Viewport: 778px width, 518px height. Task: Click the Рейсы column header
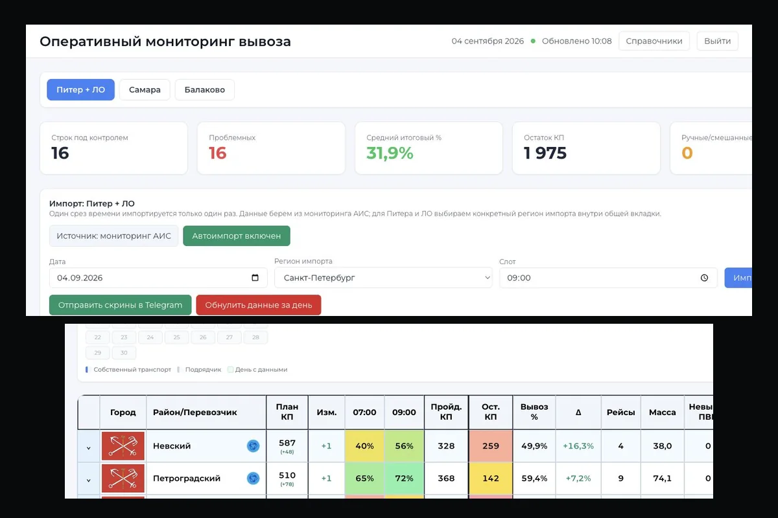pos(621,412)
